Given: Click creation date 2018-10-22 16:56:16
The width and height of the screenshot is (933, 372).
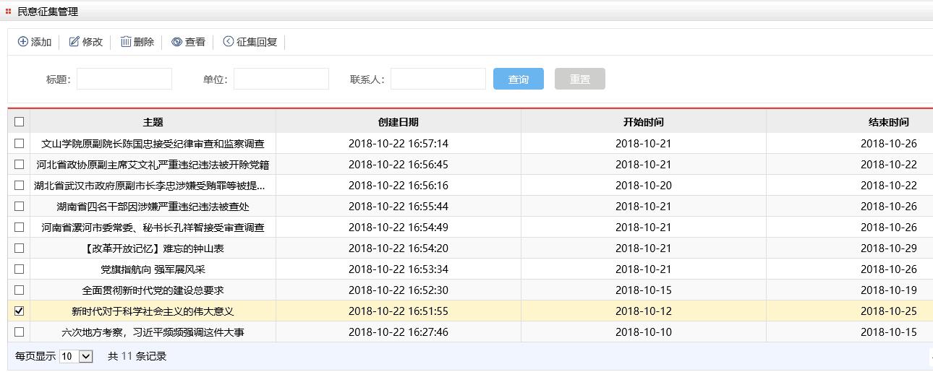Looking at the screenshot, I should [x=399, y=186].
